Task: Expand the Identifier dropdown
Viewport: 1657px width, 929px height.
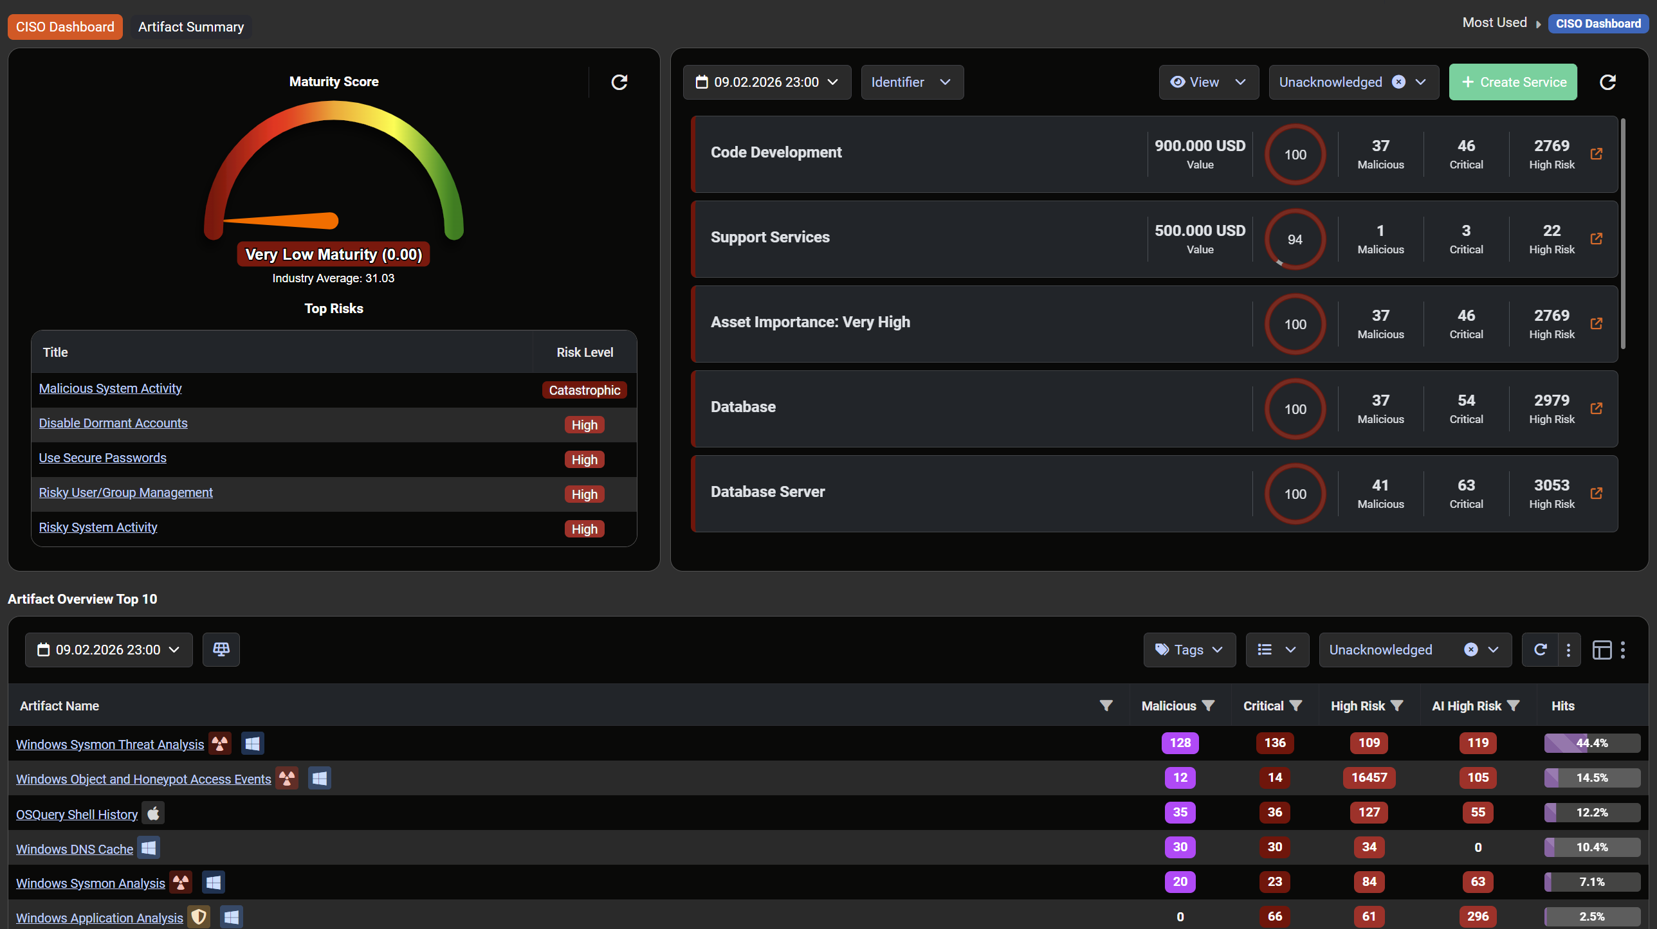Action: click(911, 82)
